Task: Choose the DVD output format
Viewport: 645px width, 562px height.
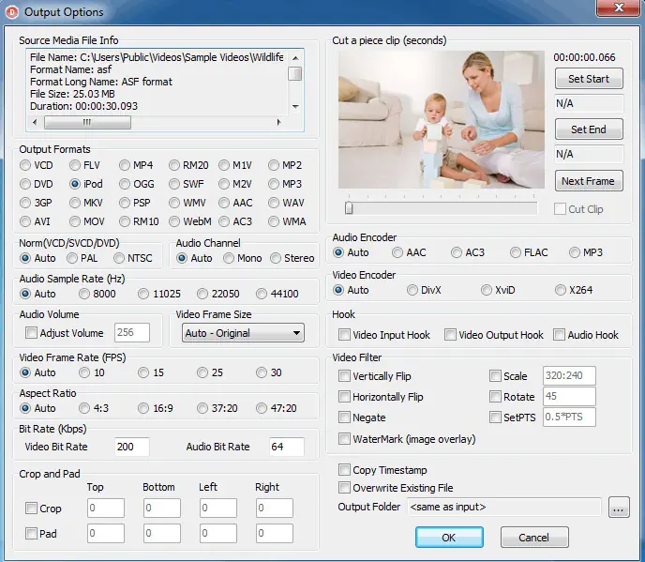Action: tap(25, 184)
